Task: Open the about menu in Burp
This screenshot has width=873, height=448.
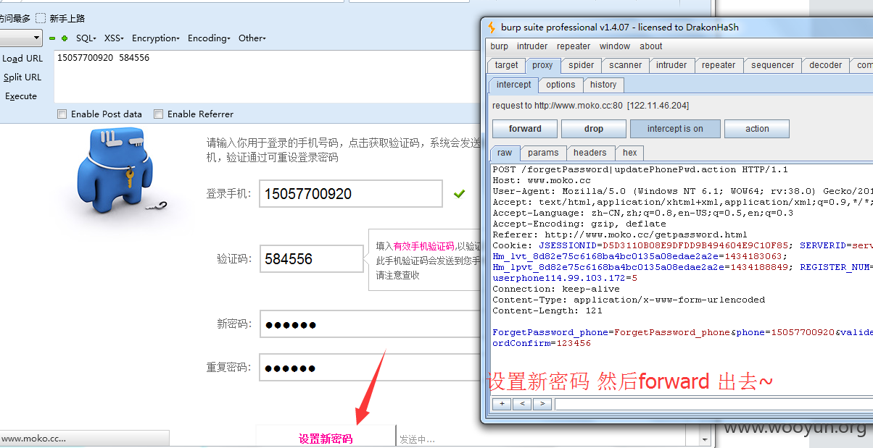Action: (651, 46)
